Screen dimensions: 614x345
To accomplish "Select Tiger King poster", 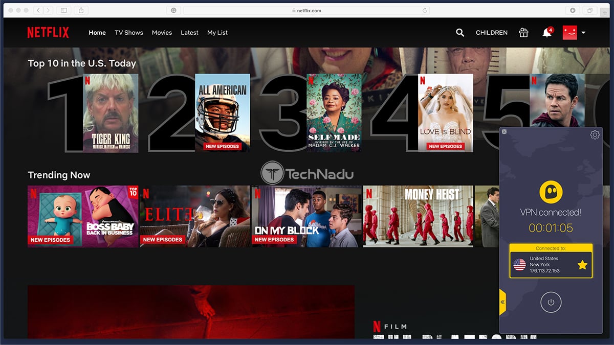I will [x=111, y=113].
